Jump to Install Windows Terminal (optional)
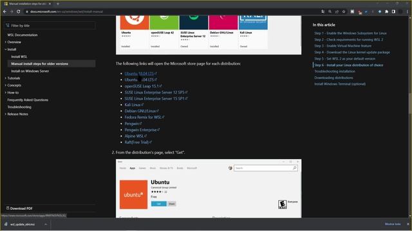This screenshot has width=412, height=231. coord(340,84)
